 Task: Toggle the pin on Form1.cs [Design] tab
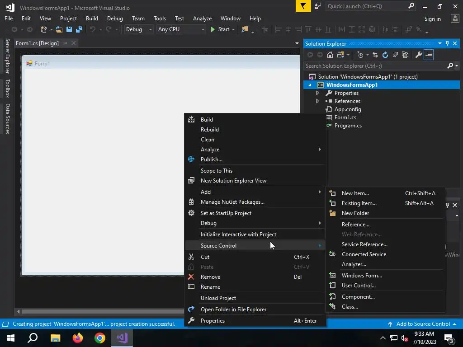coord(65,43)
